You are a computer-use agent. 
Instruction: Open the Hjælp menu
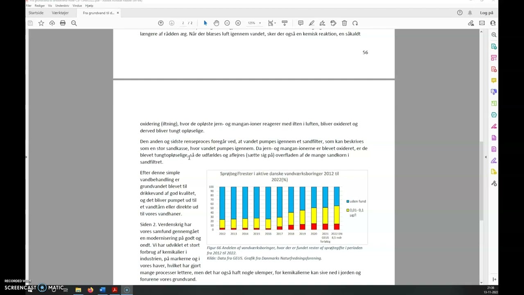[x=89, y=6]
